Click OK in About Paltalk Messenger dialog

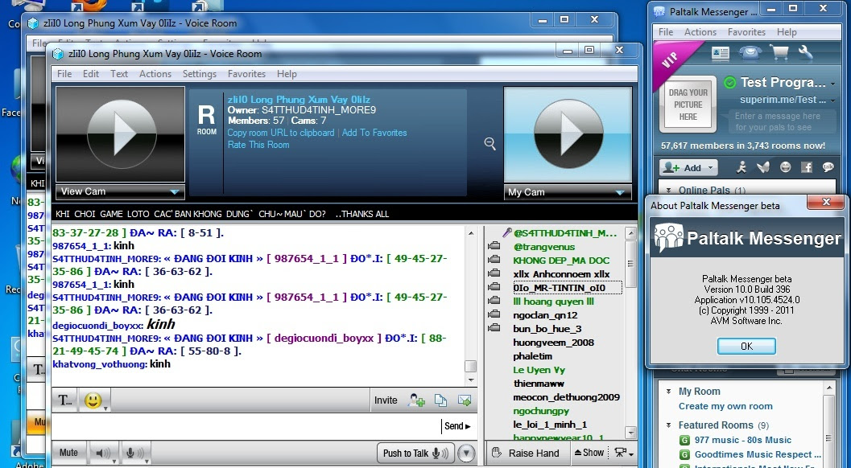tap(746, 346)
